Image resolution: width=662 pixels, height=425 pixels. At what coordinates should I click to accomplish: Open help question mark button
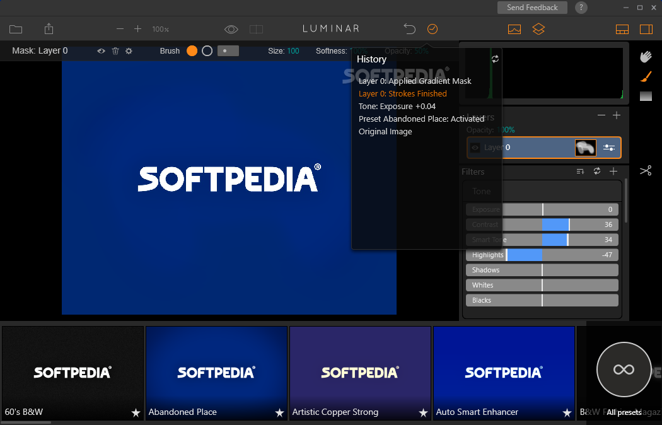pyautogui.click(x=581, y=8)
